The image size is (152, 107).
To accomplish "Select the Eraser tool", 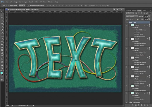I will click(2, 41).
